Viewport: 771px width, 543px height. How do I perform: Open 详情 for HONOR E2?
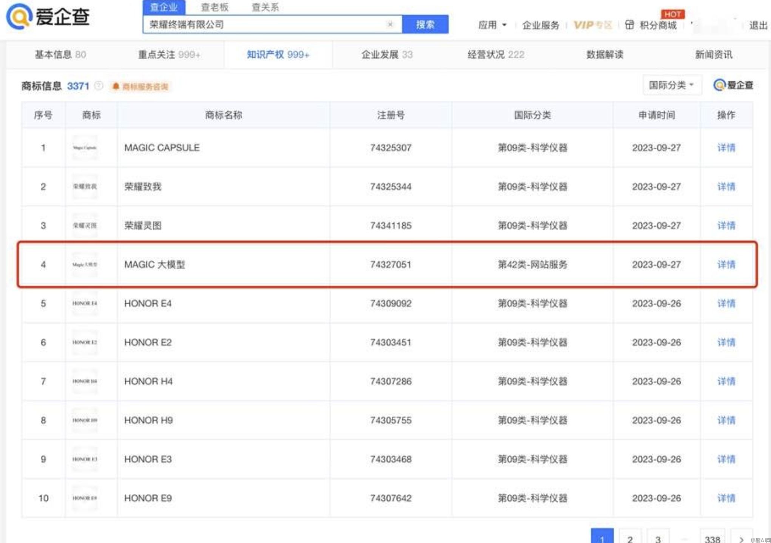click(726, 342)
